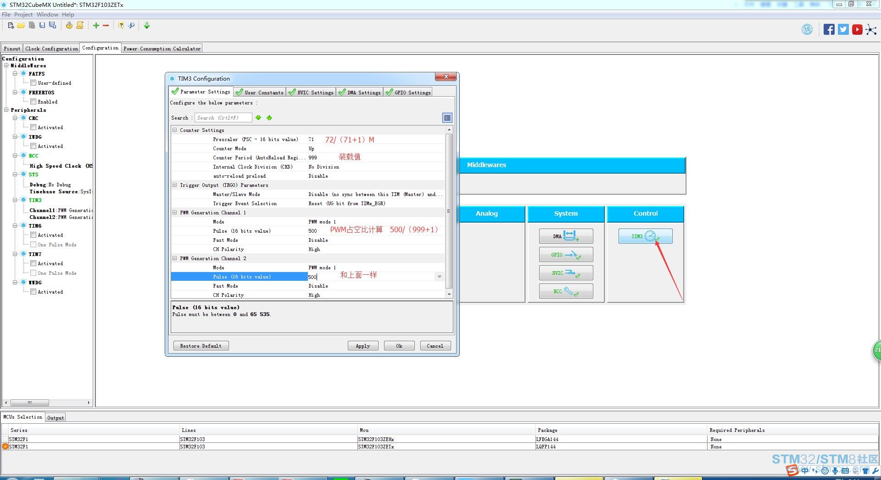Open the DMA button in the System panel

point(566,236)
